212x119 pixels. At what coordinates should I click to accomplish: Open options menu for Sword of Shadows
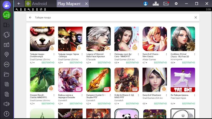[167, 95]
